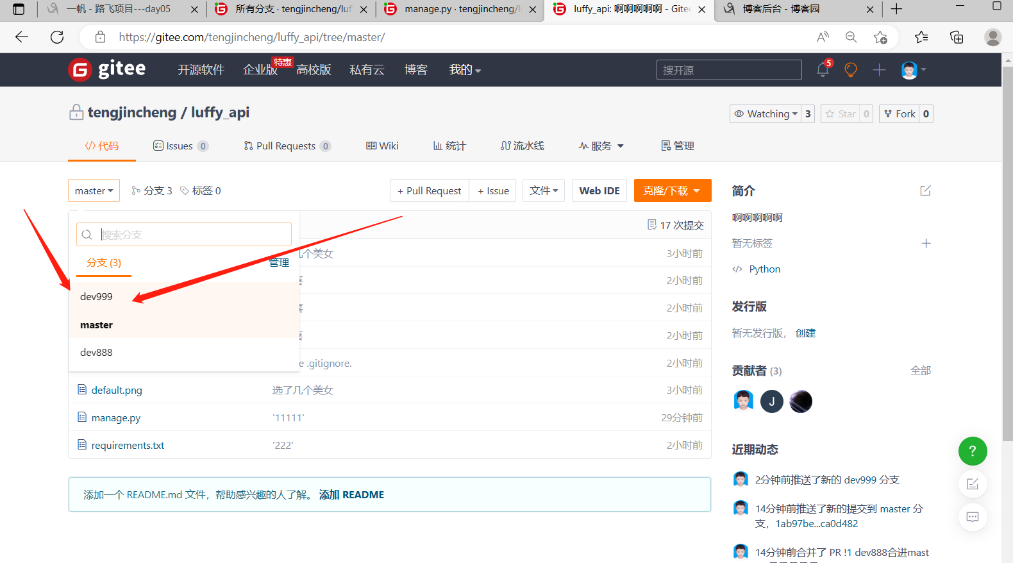Expand the 文件 dropdown
Screen dimensions: 1013x563
pos(544,190)
